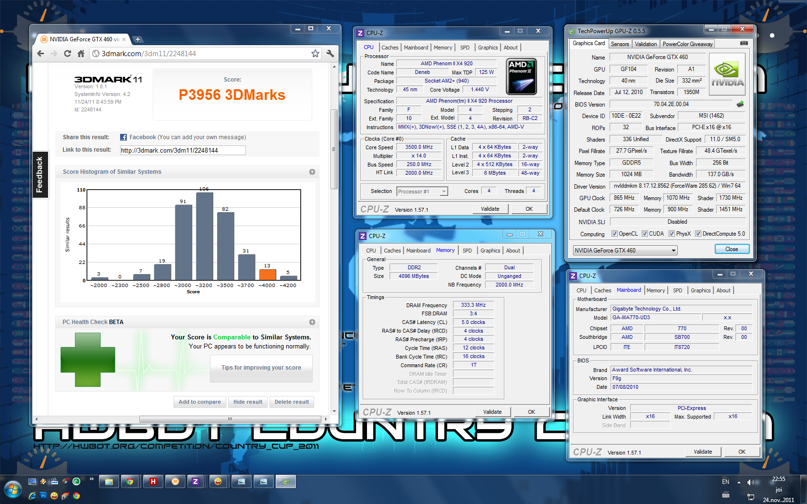Switch to the Sensors tab in GPU-Z
Screen dimensions: 807x504
tap(620, 44)
